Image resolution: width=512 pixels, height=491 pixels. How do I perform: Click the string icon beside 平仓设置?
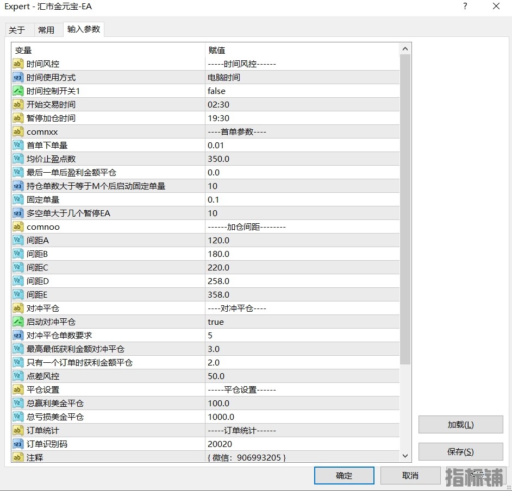tap(18, 390)
